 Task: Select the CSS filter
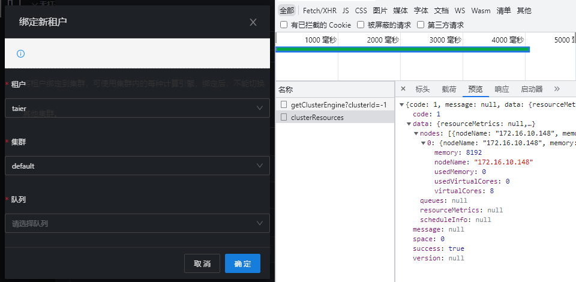pyautogui.click(x=361, y=11)
